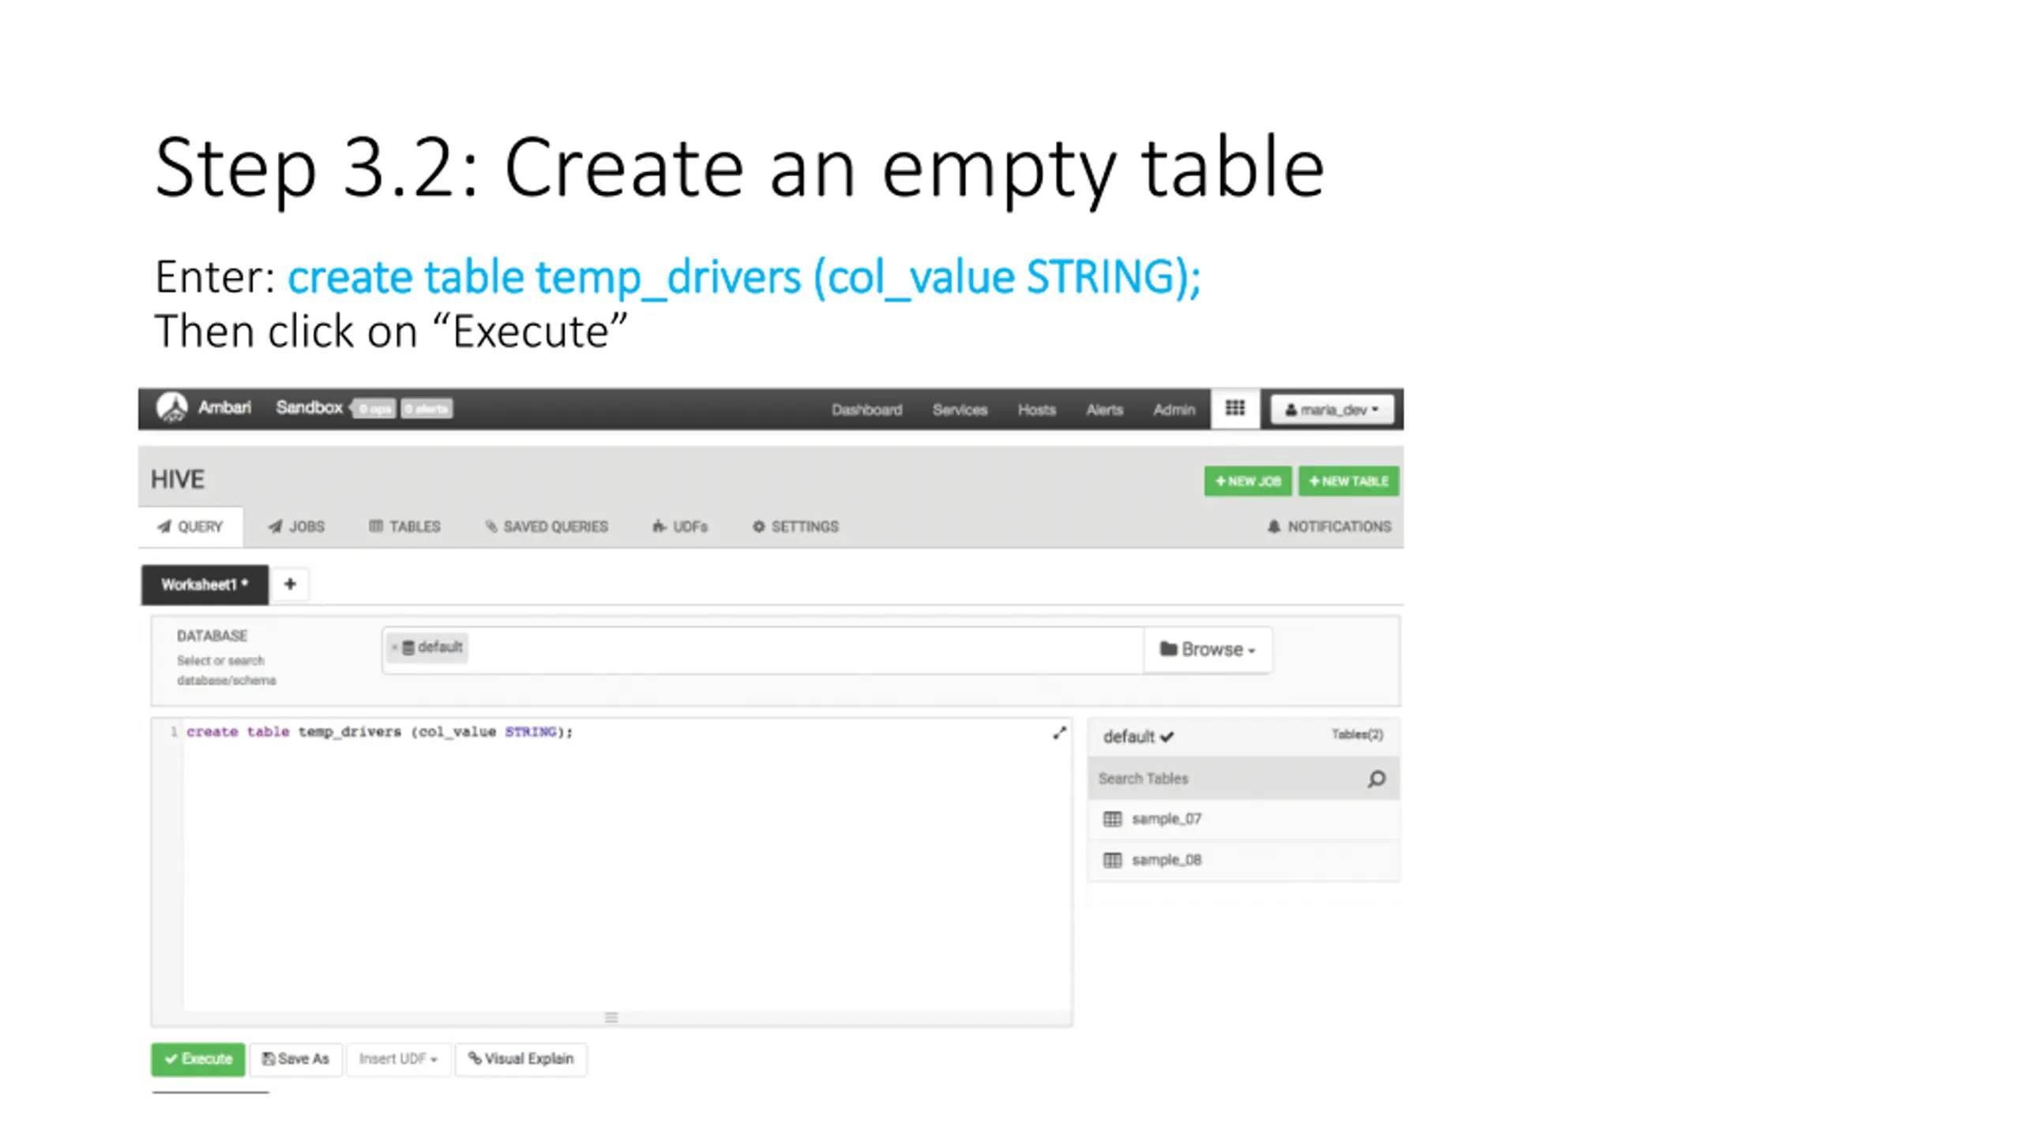This screenshot has height=1137, width=2022.
Task: Open the UDFs tab
Action: coord(680,527)
